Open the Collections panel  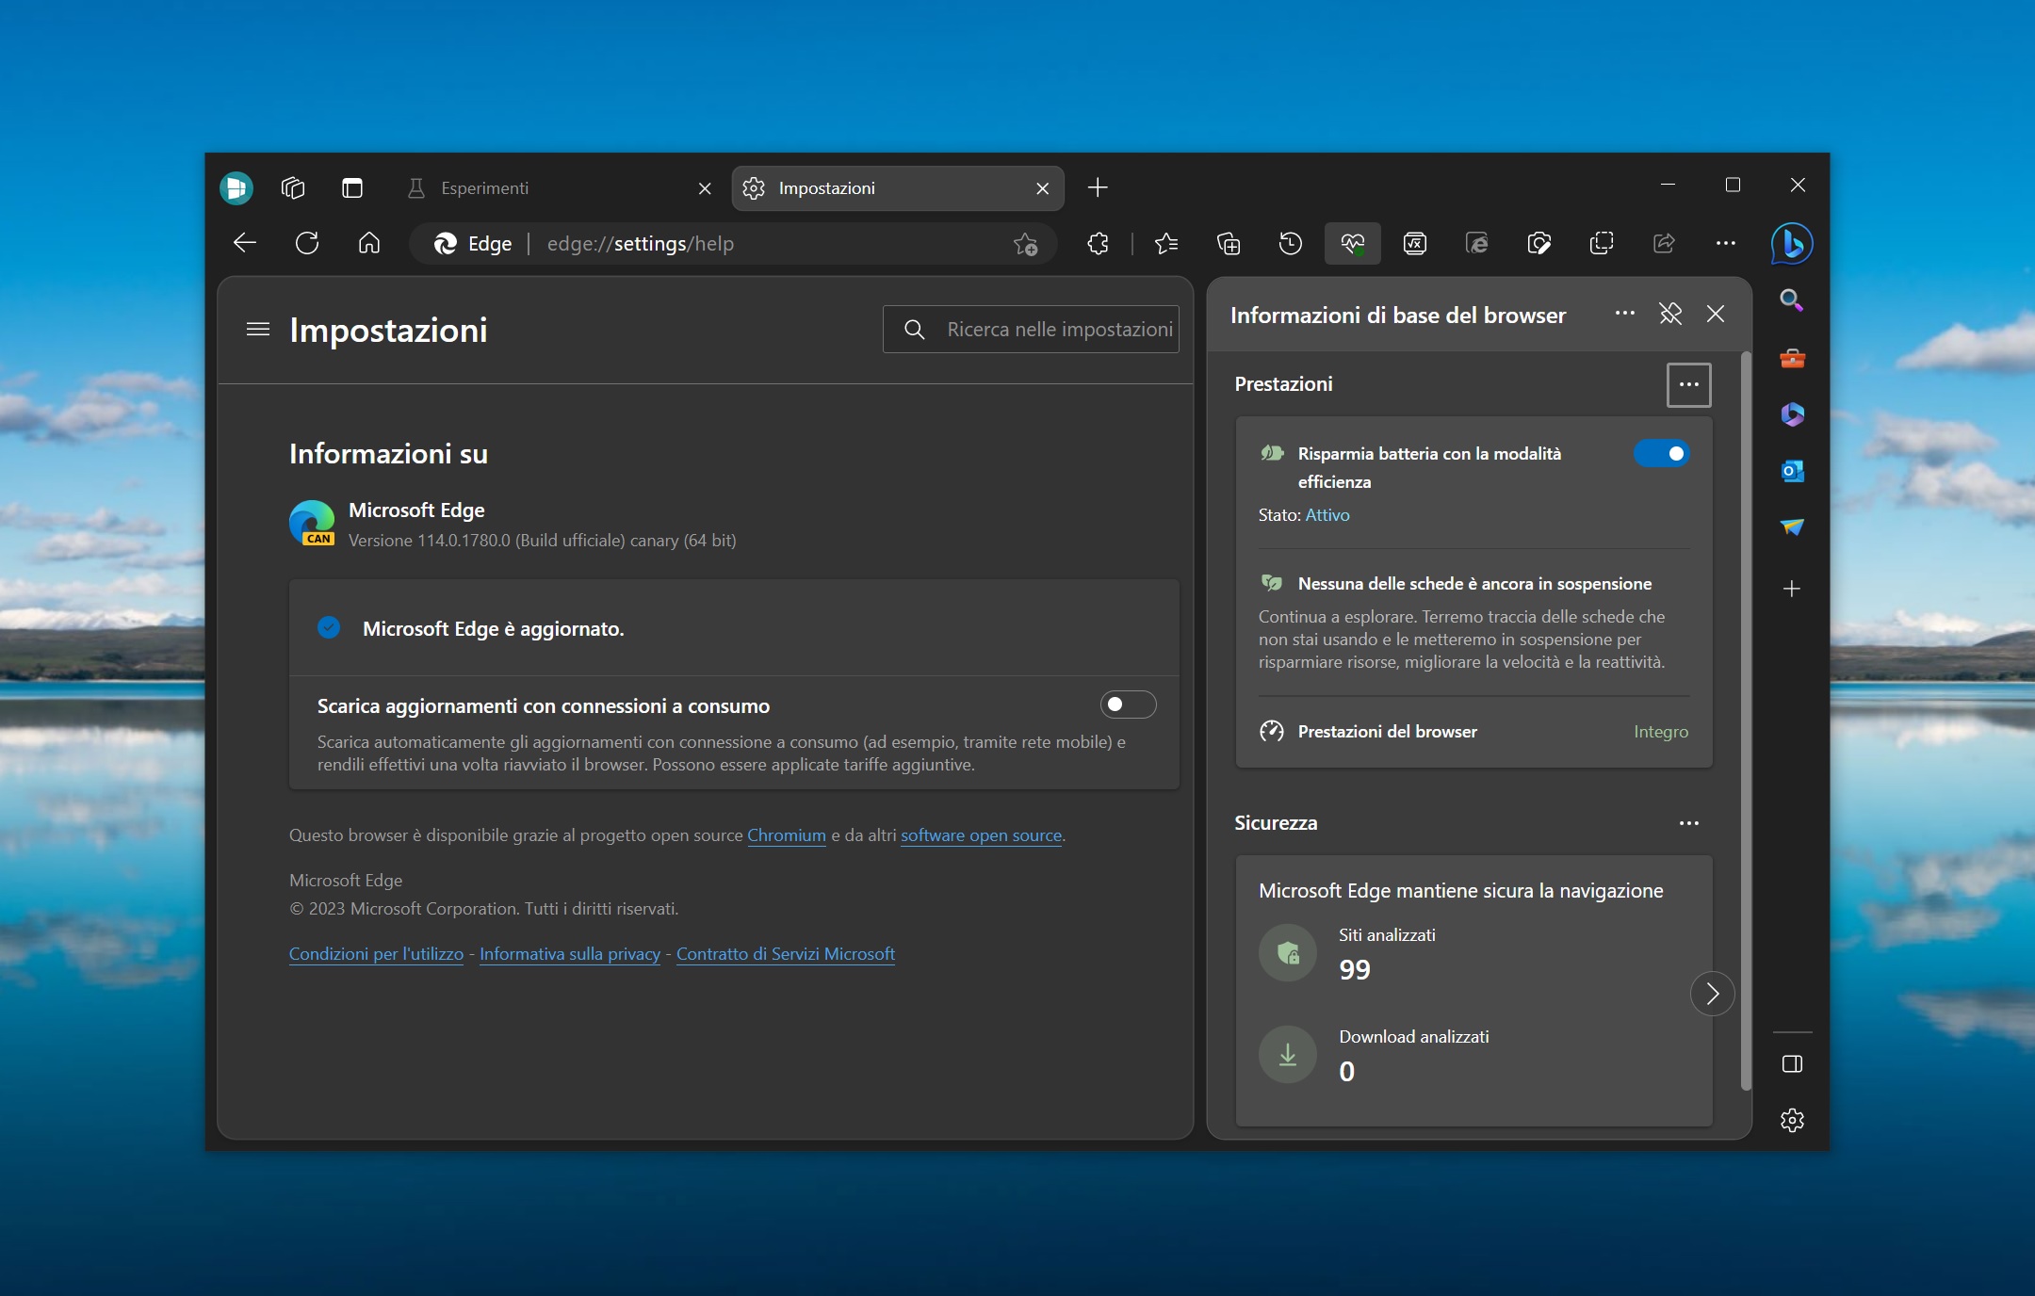(x=1229, y=244)
